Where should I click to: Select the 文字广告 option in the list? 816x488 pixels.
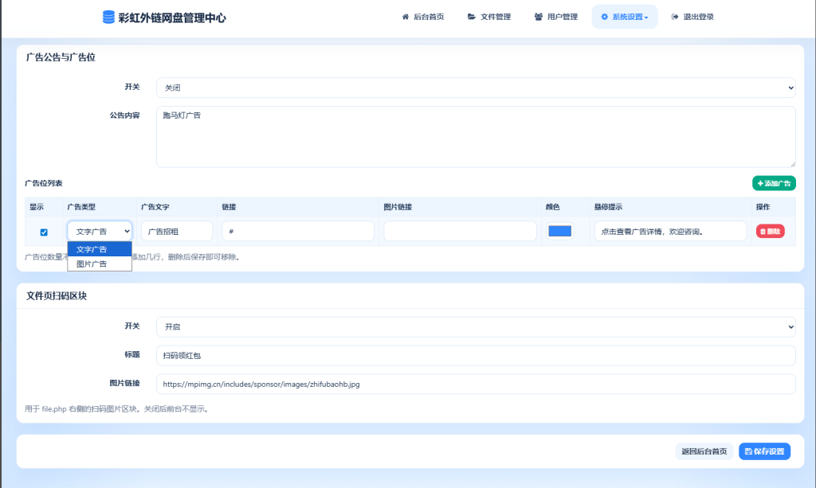[x=100, y=249]
